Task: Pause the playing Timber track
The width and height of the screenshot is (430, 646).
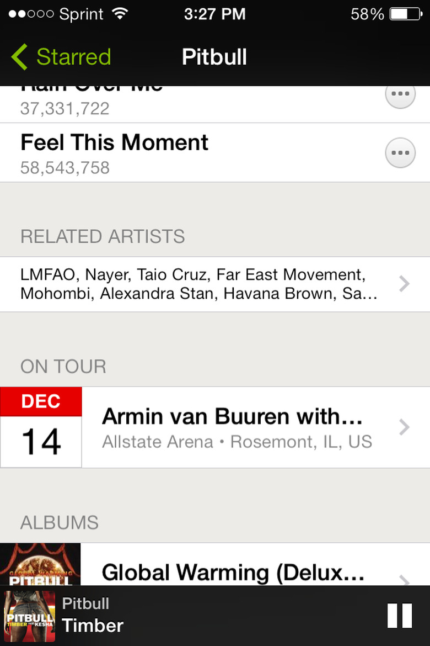Action: click(400, 616)
